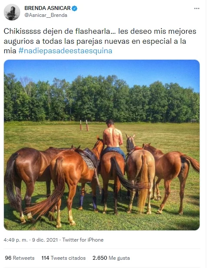This screenshot has width=207, height=268.
Task: Click the 4:49 p. m. timestamp
Action: coord(16,240)
